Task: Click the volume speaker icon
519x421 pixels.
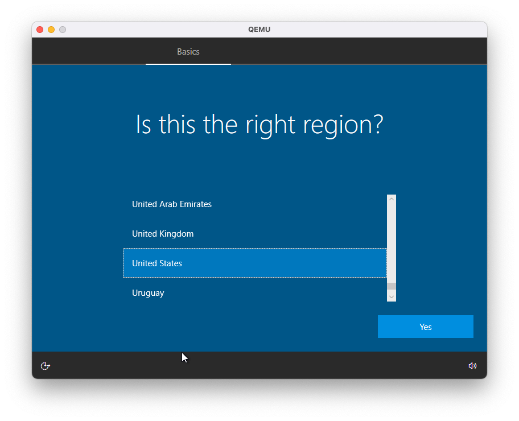Action: [x=472, y=366]
